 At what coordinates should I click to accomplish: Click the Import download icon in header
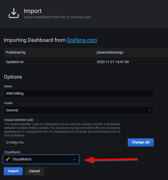[14, 13]
